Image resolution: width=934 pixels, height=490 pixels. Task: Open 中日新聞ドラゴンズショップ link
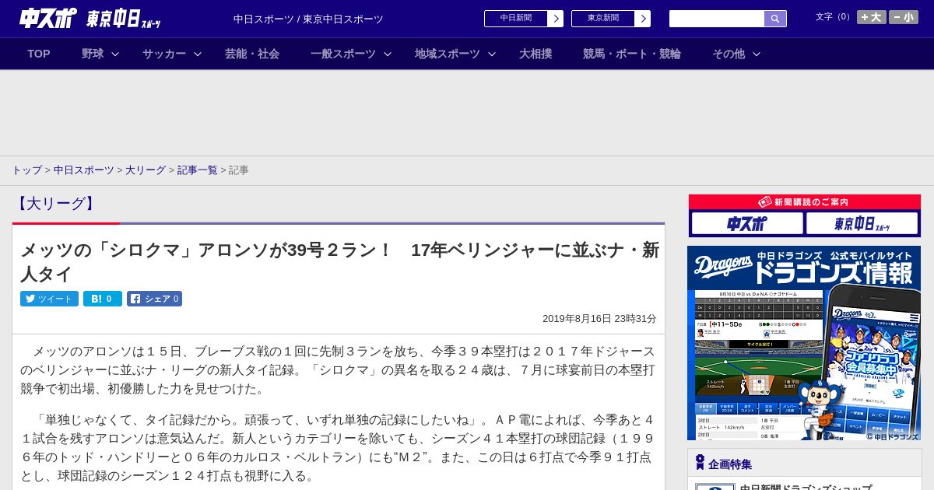tap(806, 487)
